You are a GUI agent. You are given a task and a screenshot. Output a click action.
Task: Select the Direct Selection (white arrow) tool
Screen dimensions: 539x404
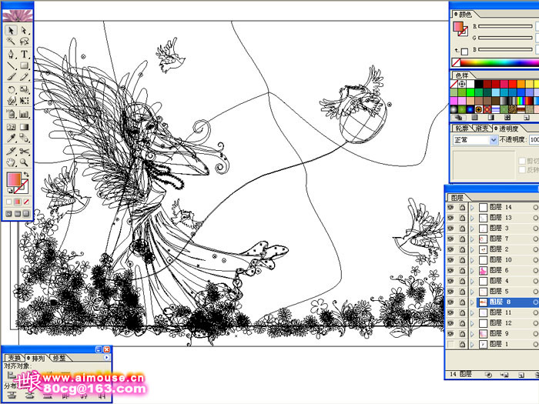[x=24, y=30]
